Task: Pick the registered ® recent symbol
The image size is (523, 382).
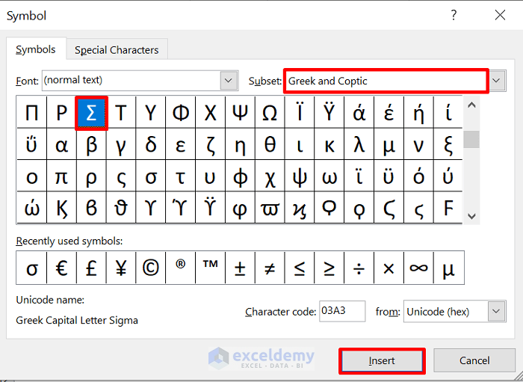Action: (x=181, y=268)
